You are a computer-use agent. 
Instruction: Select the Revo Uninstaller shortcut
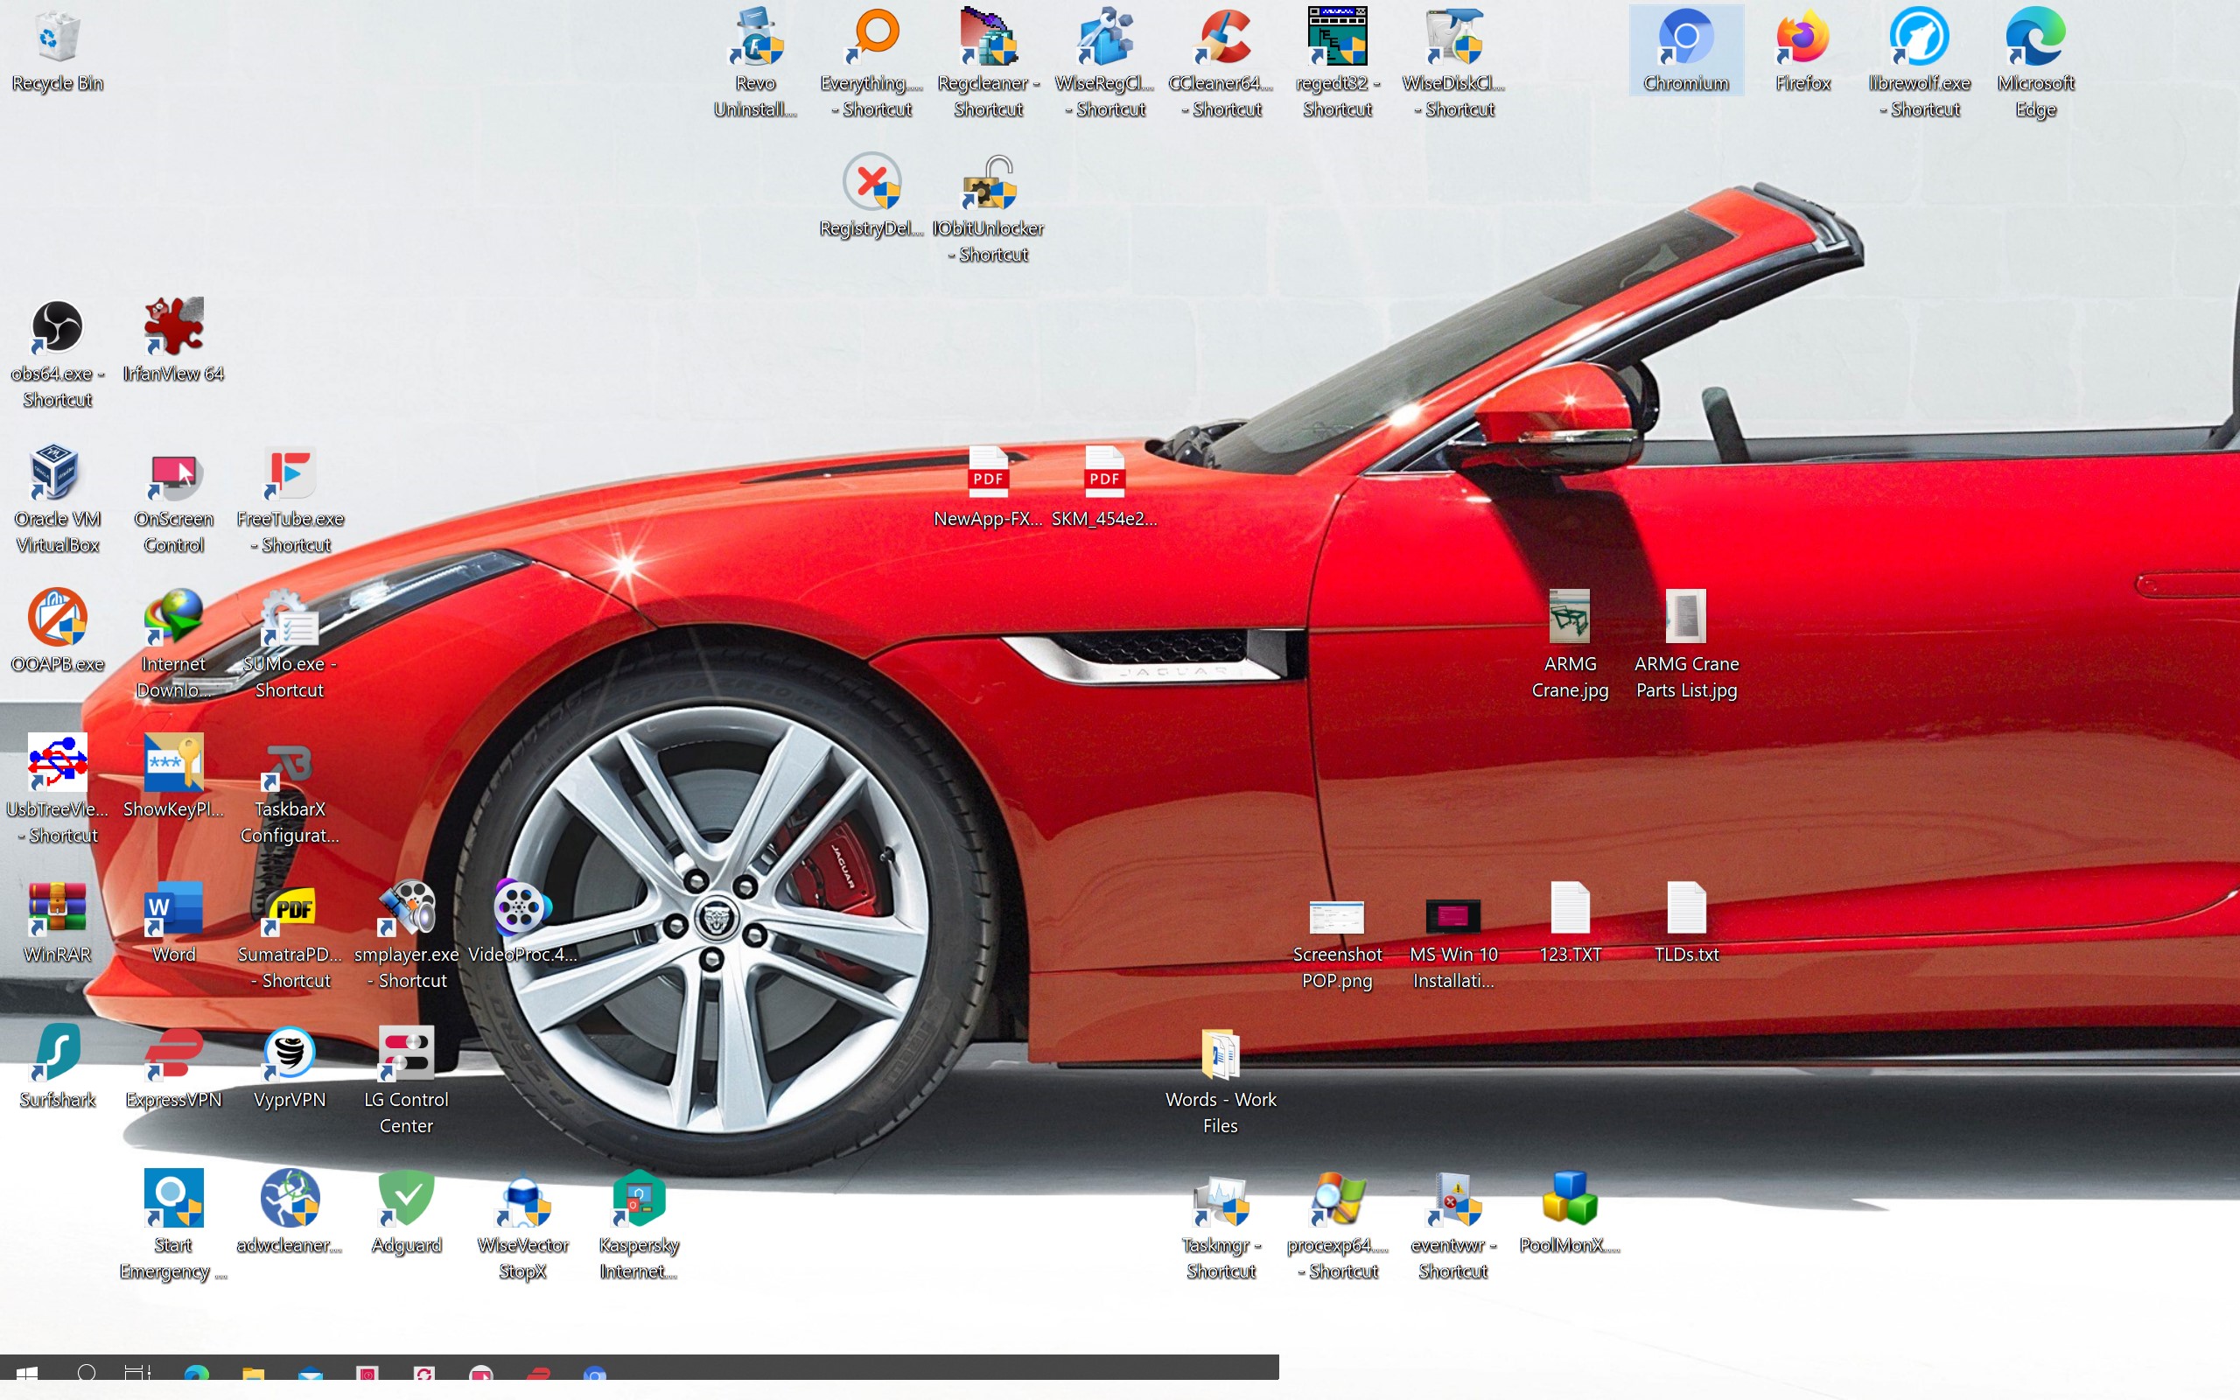[x=755, y=38]
